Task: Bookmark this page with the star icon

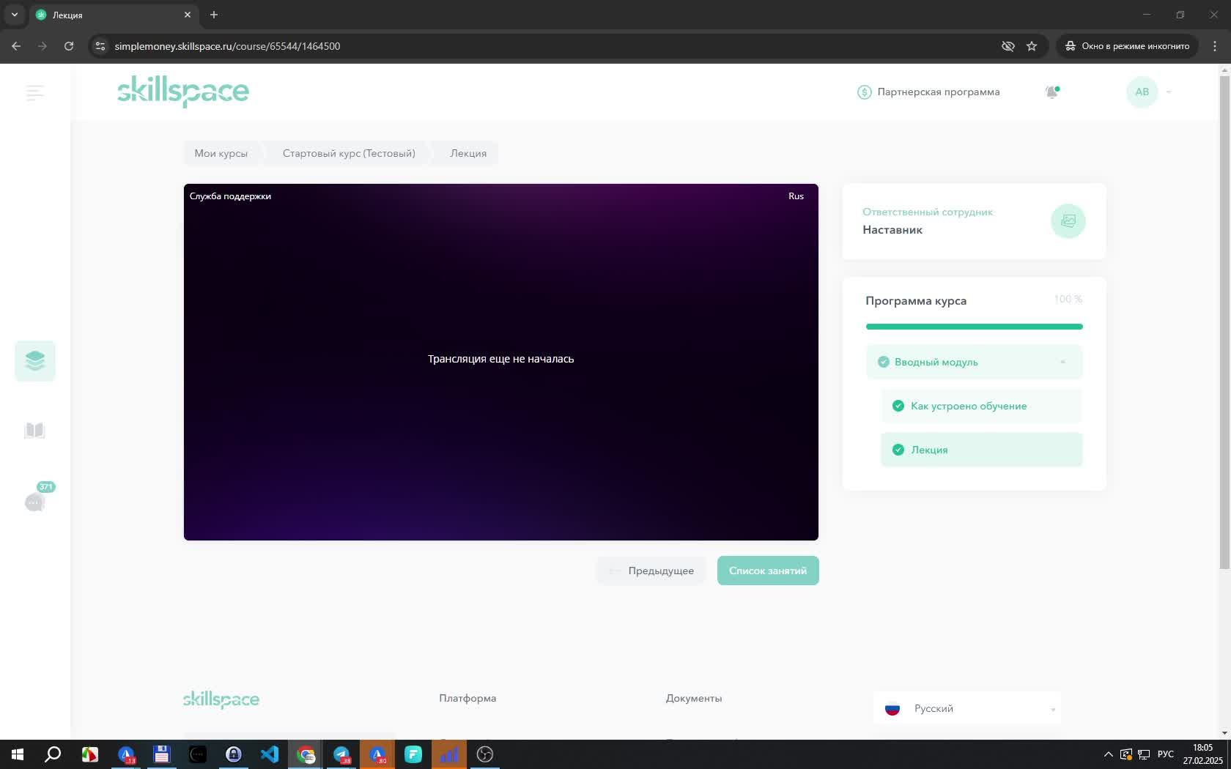Action: (x=1032, y=46)
